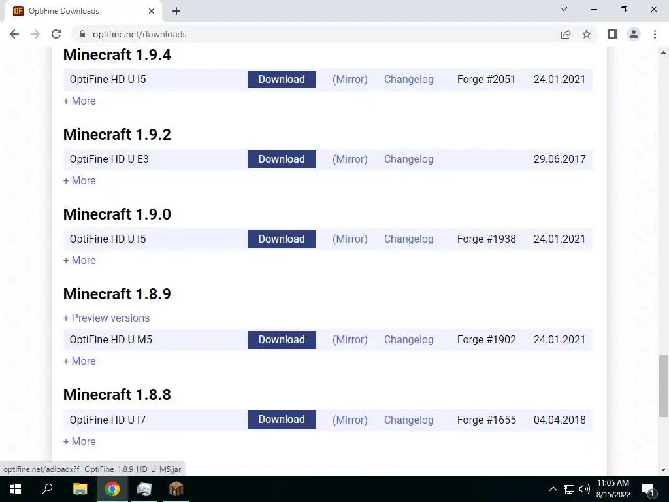Open Mirror link for Minecraft 1.8.9

tap(350, 340)
